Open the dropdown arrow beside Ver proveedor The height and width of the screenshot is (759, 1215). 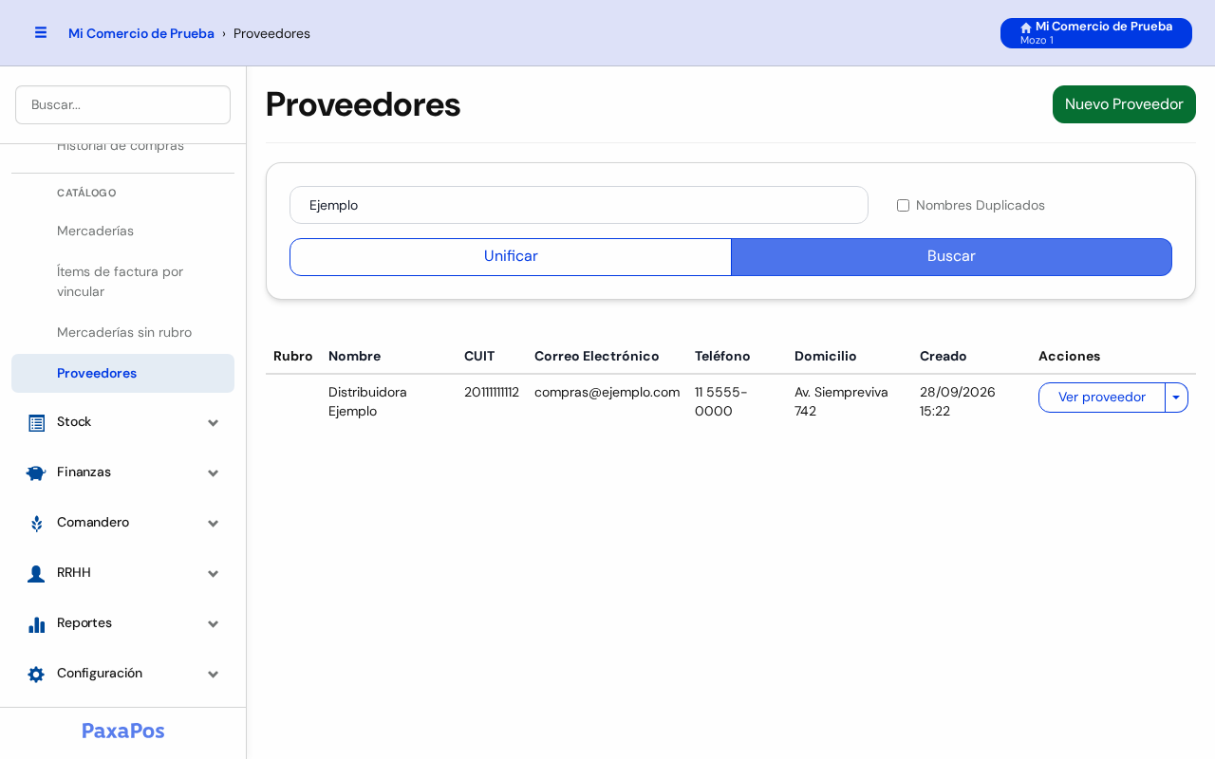tap(1176, 398)
